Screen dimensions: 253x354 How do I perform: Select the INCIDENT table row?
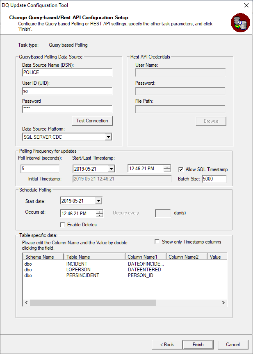pos(77,264)
